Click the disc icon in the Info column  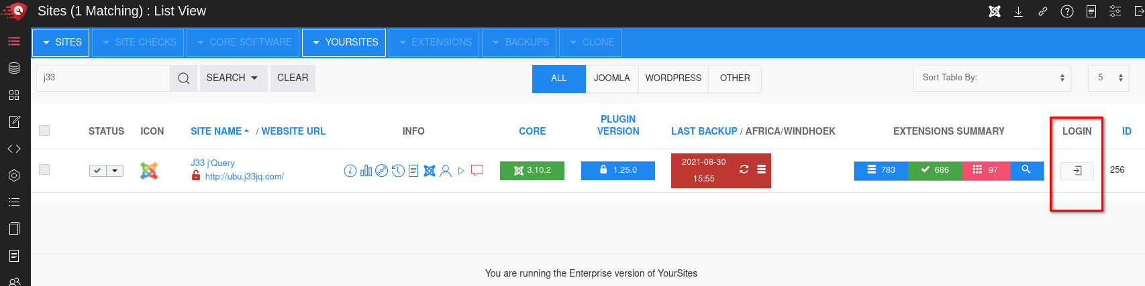(381, 171)
